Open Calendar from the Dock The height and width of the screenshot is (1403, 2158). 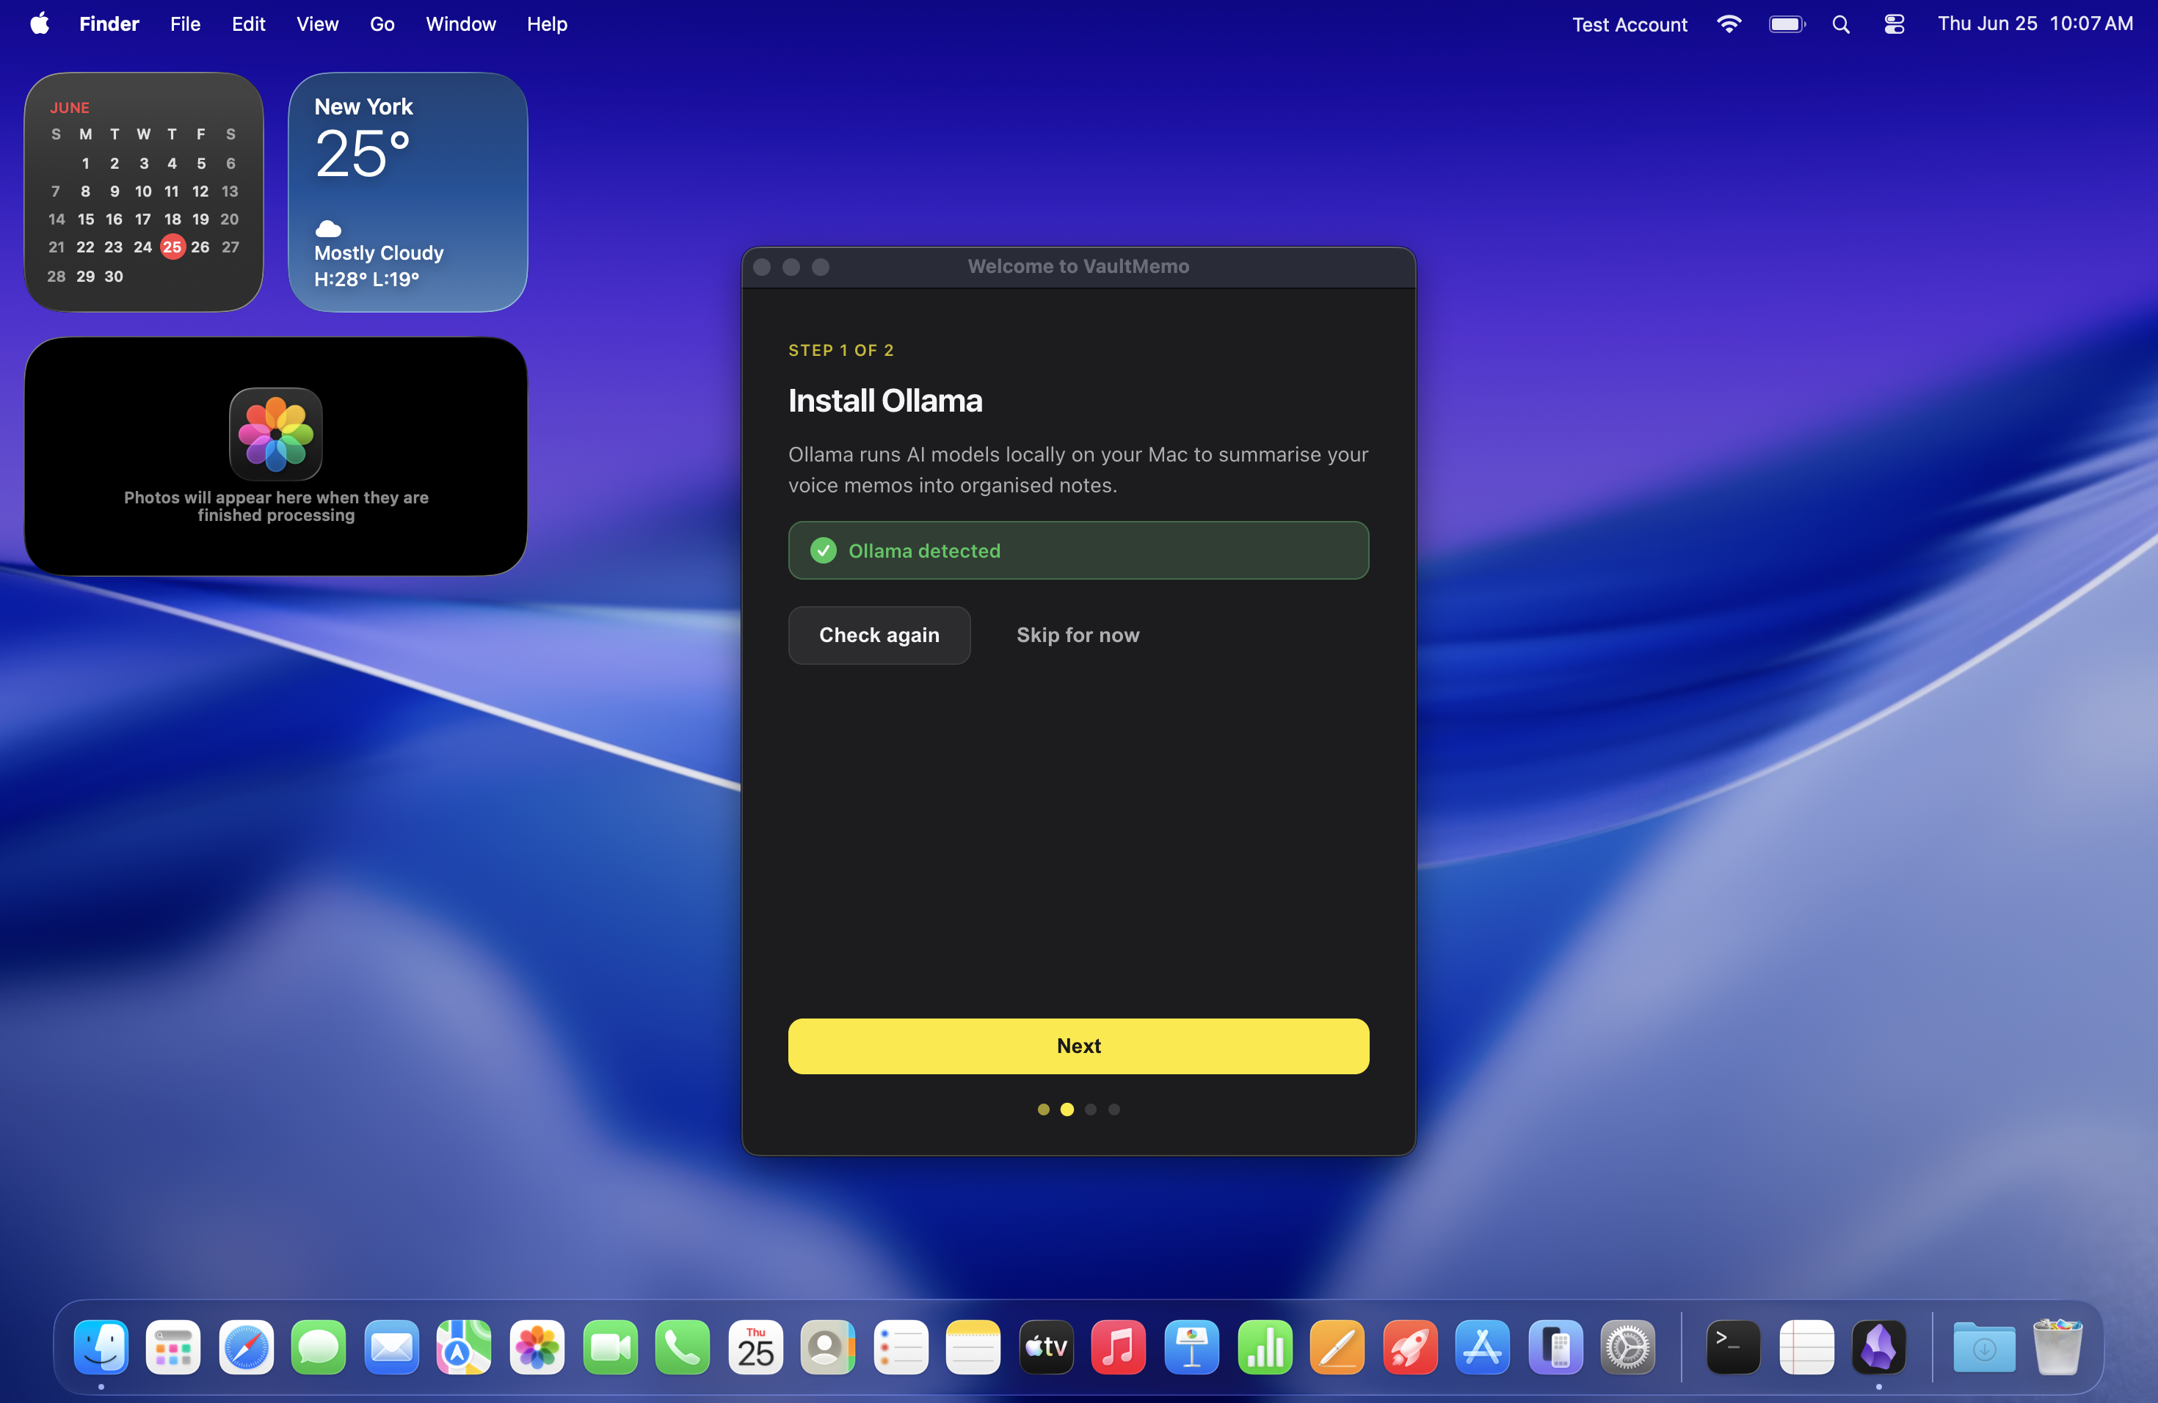coord(755,1346)
